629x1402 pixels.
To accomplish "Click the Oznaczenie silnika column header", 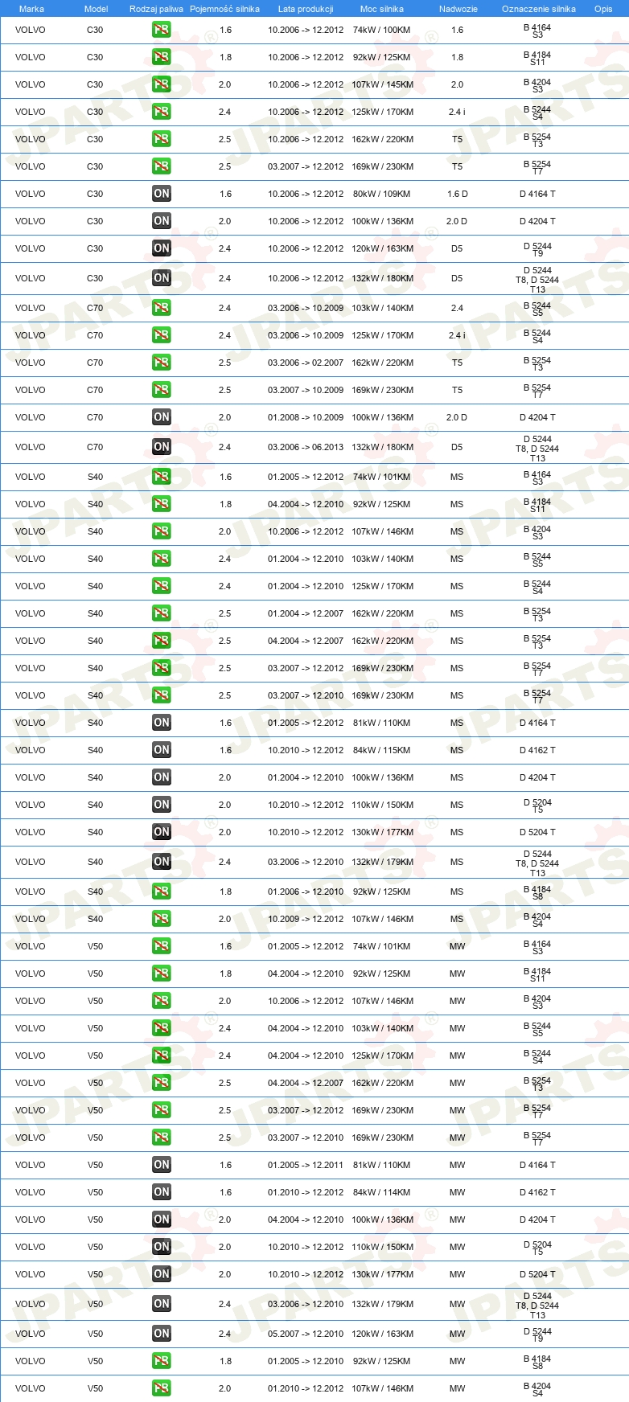I will tap(539, 9).
